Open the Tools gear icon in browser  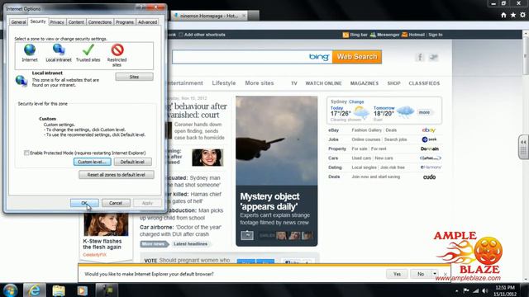522,15
